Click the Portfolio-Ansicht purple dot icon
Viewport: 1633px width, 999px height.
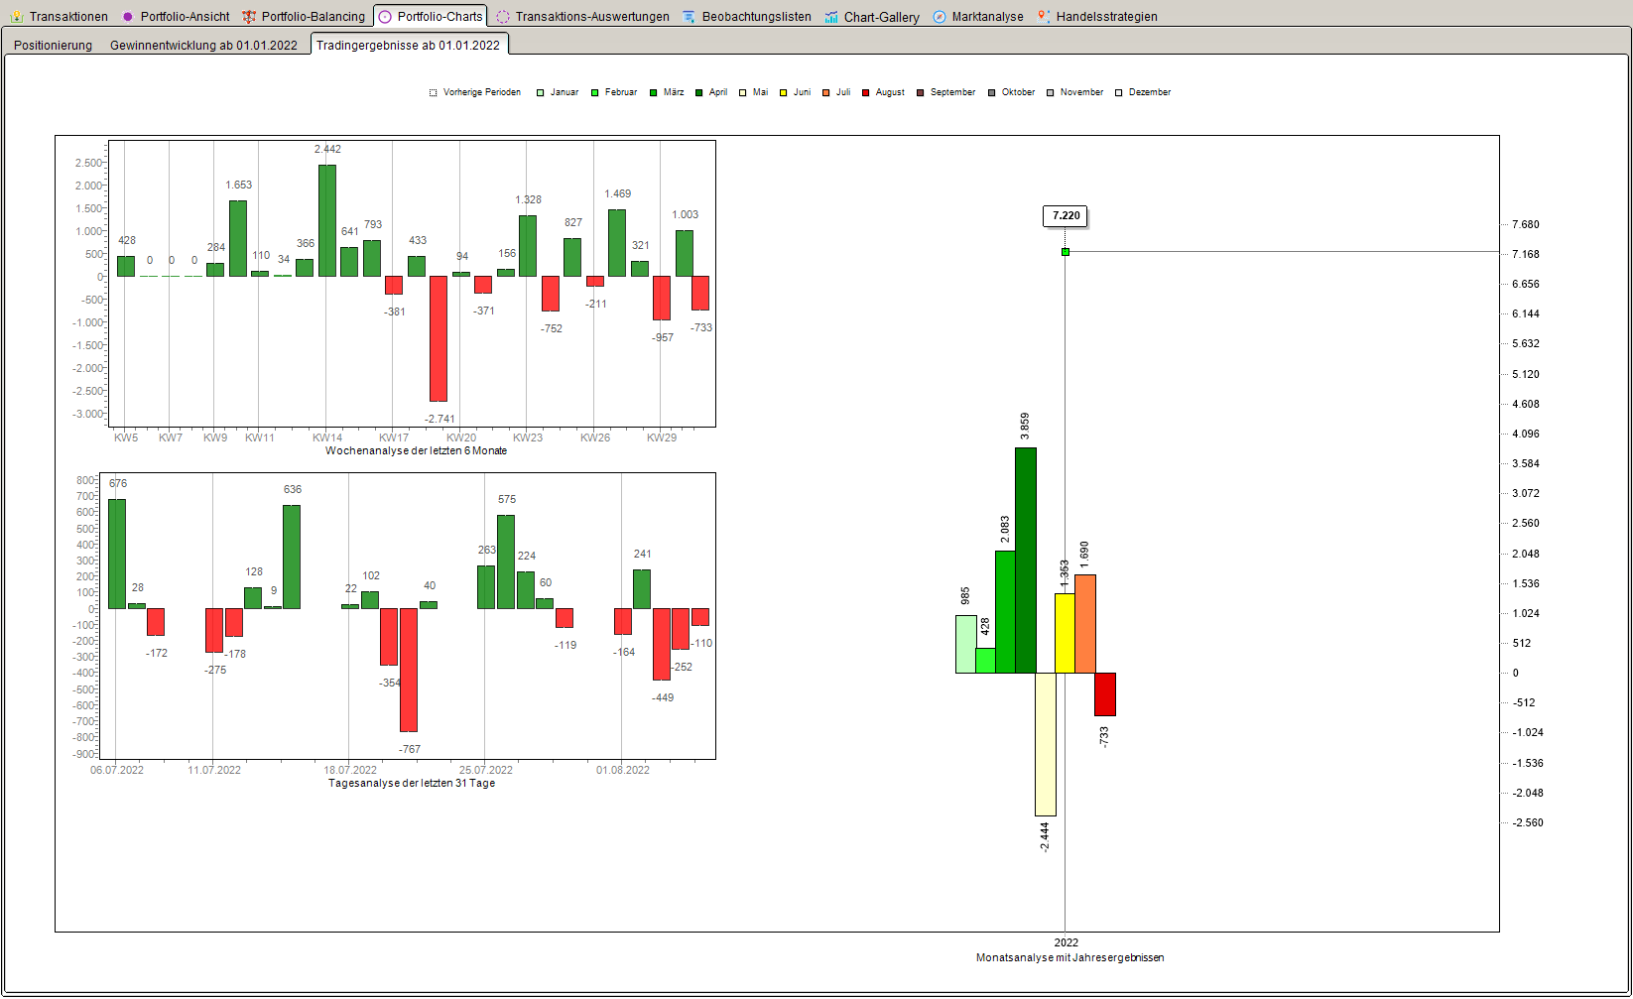click(128, 17)
